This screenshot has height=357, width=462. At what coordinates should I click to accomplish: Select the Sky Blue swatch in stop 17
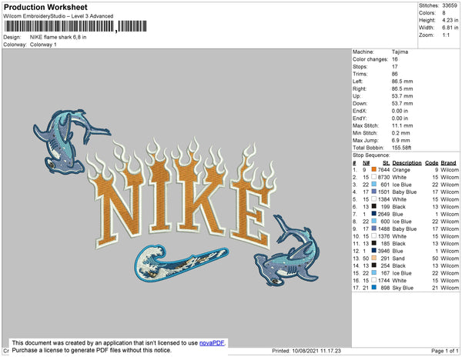[x=374, y=288]
